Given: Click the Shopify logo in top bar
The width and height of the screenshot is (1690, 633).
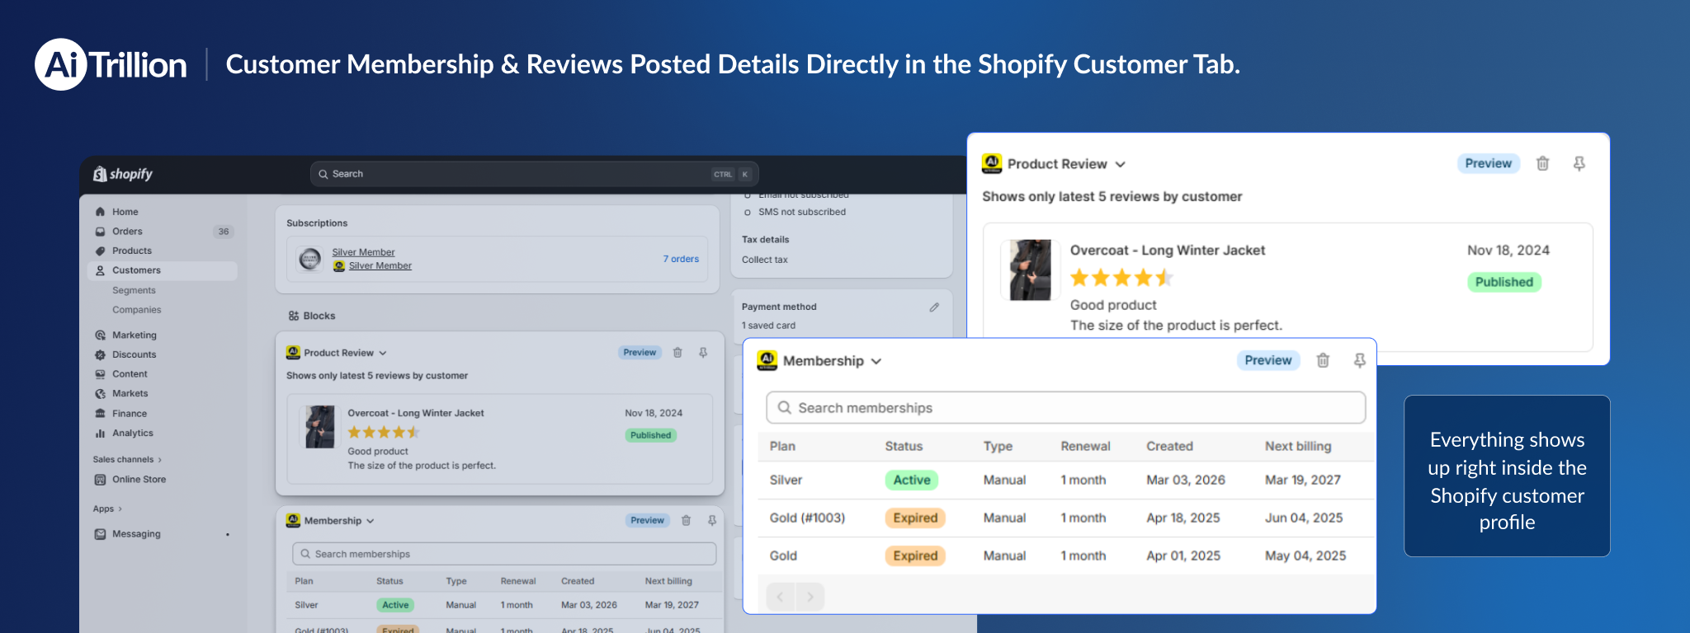Looking at the screenshot, I should pos(123,174).
